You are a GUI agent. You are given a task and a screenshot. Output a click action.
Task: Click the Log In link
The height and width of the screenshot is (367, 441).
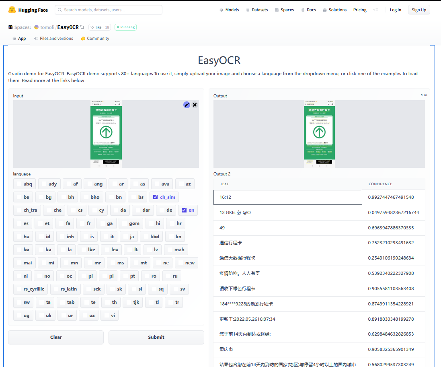tap(396, 10)
